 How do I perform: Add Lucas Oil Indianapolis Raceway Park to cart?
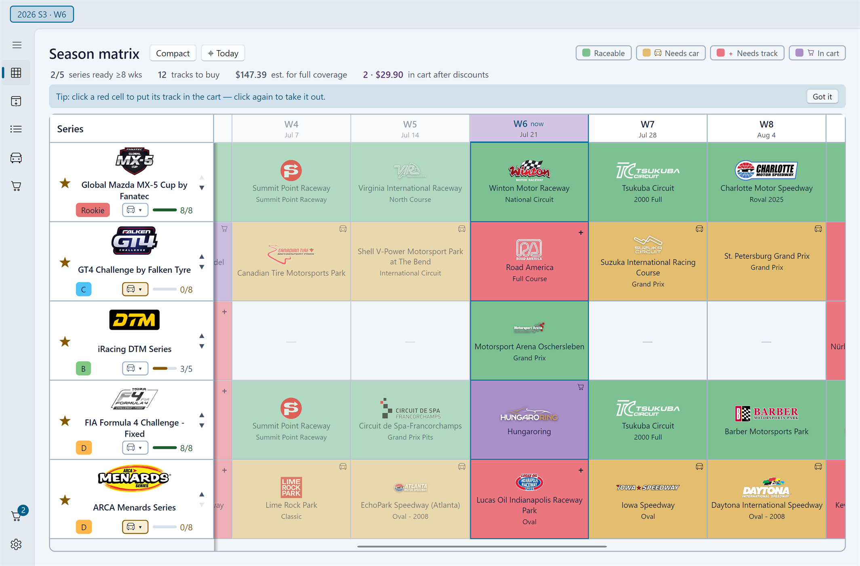pos(529,499)
